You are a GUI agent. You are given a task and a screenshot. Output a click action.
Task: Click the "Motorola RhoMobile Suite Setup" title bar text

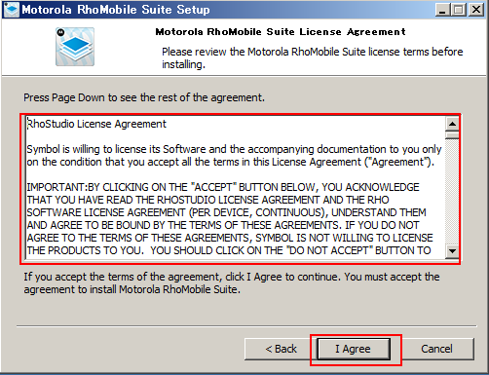(x=116, y=10)
